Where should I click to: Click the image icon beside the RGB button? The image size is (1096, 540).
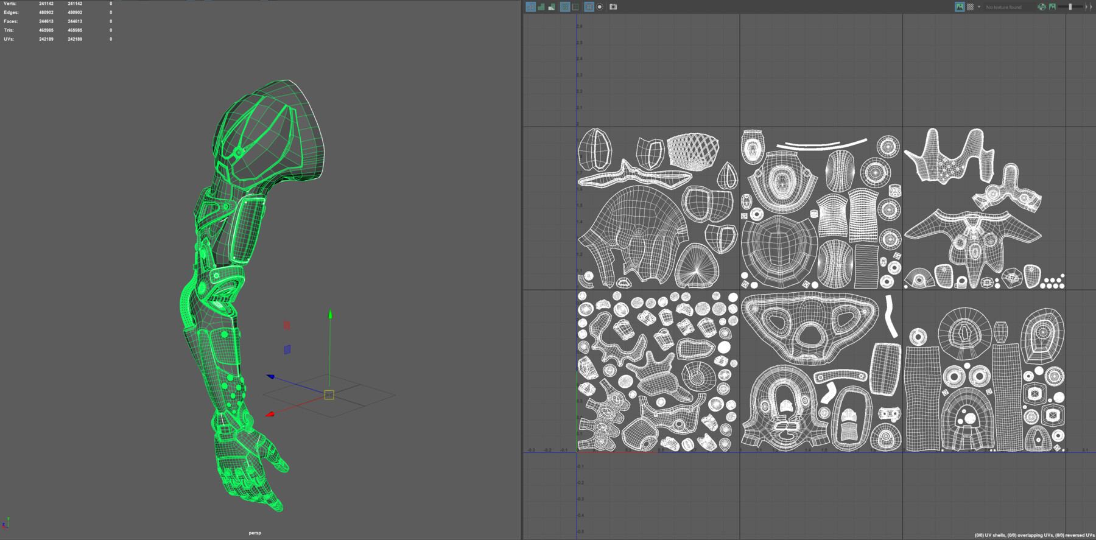[x=1052, y=7]
